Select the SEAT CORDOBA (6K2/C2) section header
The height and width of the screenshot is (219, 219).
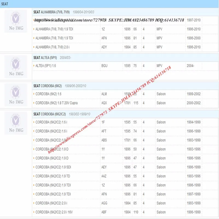pos(125,114)
